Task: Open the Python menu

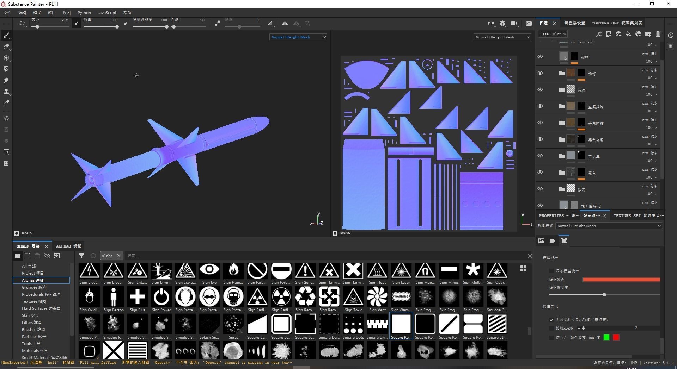Action: tap(84, 13)
